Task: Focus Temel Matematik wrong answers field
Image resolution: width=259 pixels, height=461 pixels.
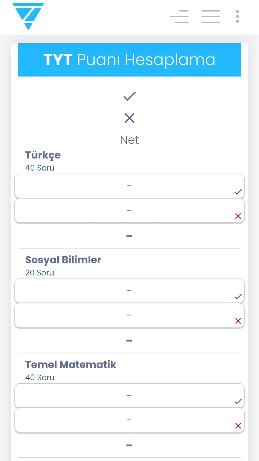Action: coord(129,420)
